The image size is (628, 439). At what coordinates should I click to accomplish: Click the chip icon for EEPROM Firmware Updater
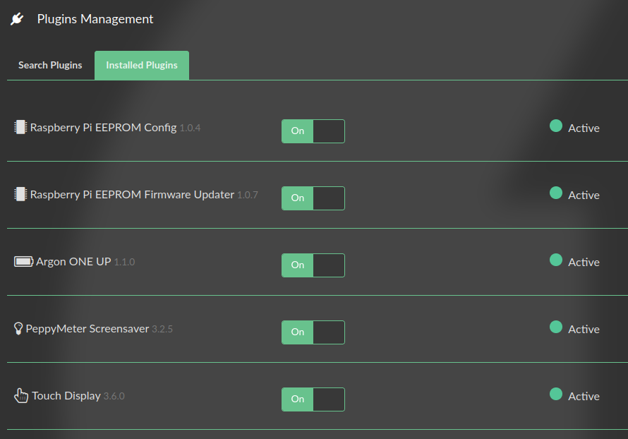pos(20,194)
